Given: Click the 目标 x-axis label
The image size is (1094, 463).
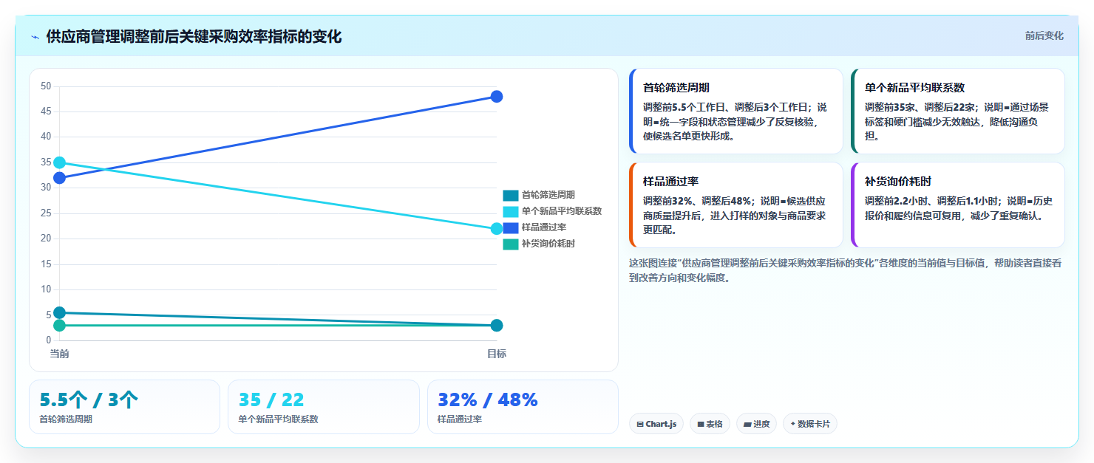Looking at the screenshot, I should (497, 354).
